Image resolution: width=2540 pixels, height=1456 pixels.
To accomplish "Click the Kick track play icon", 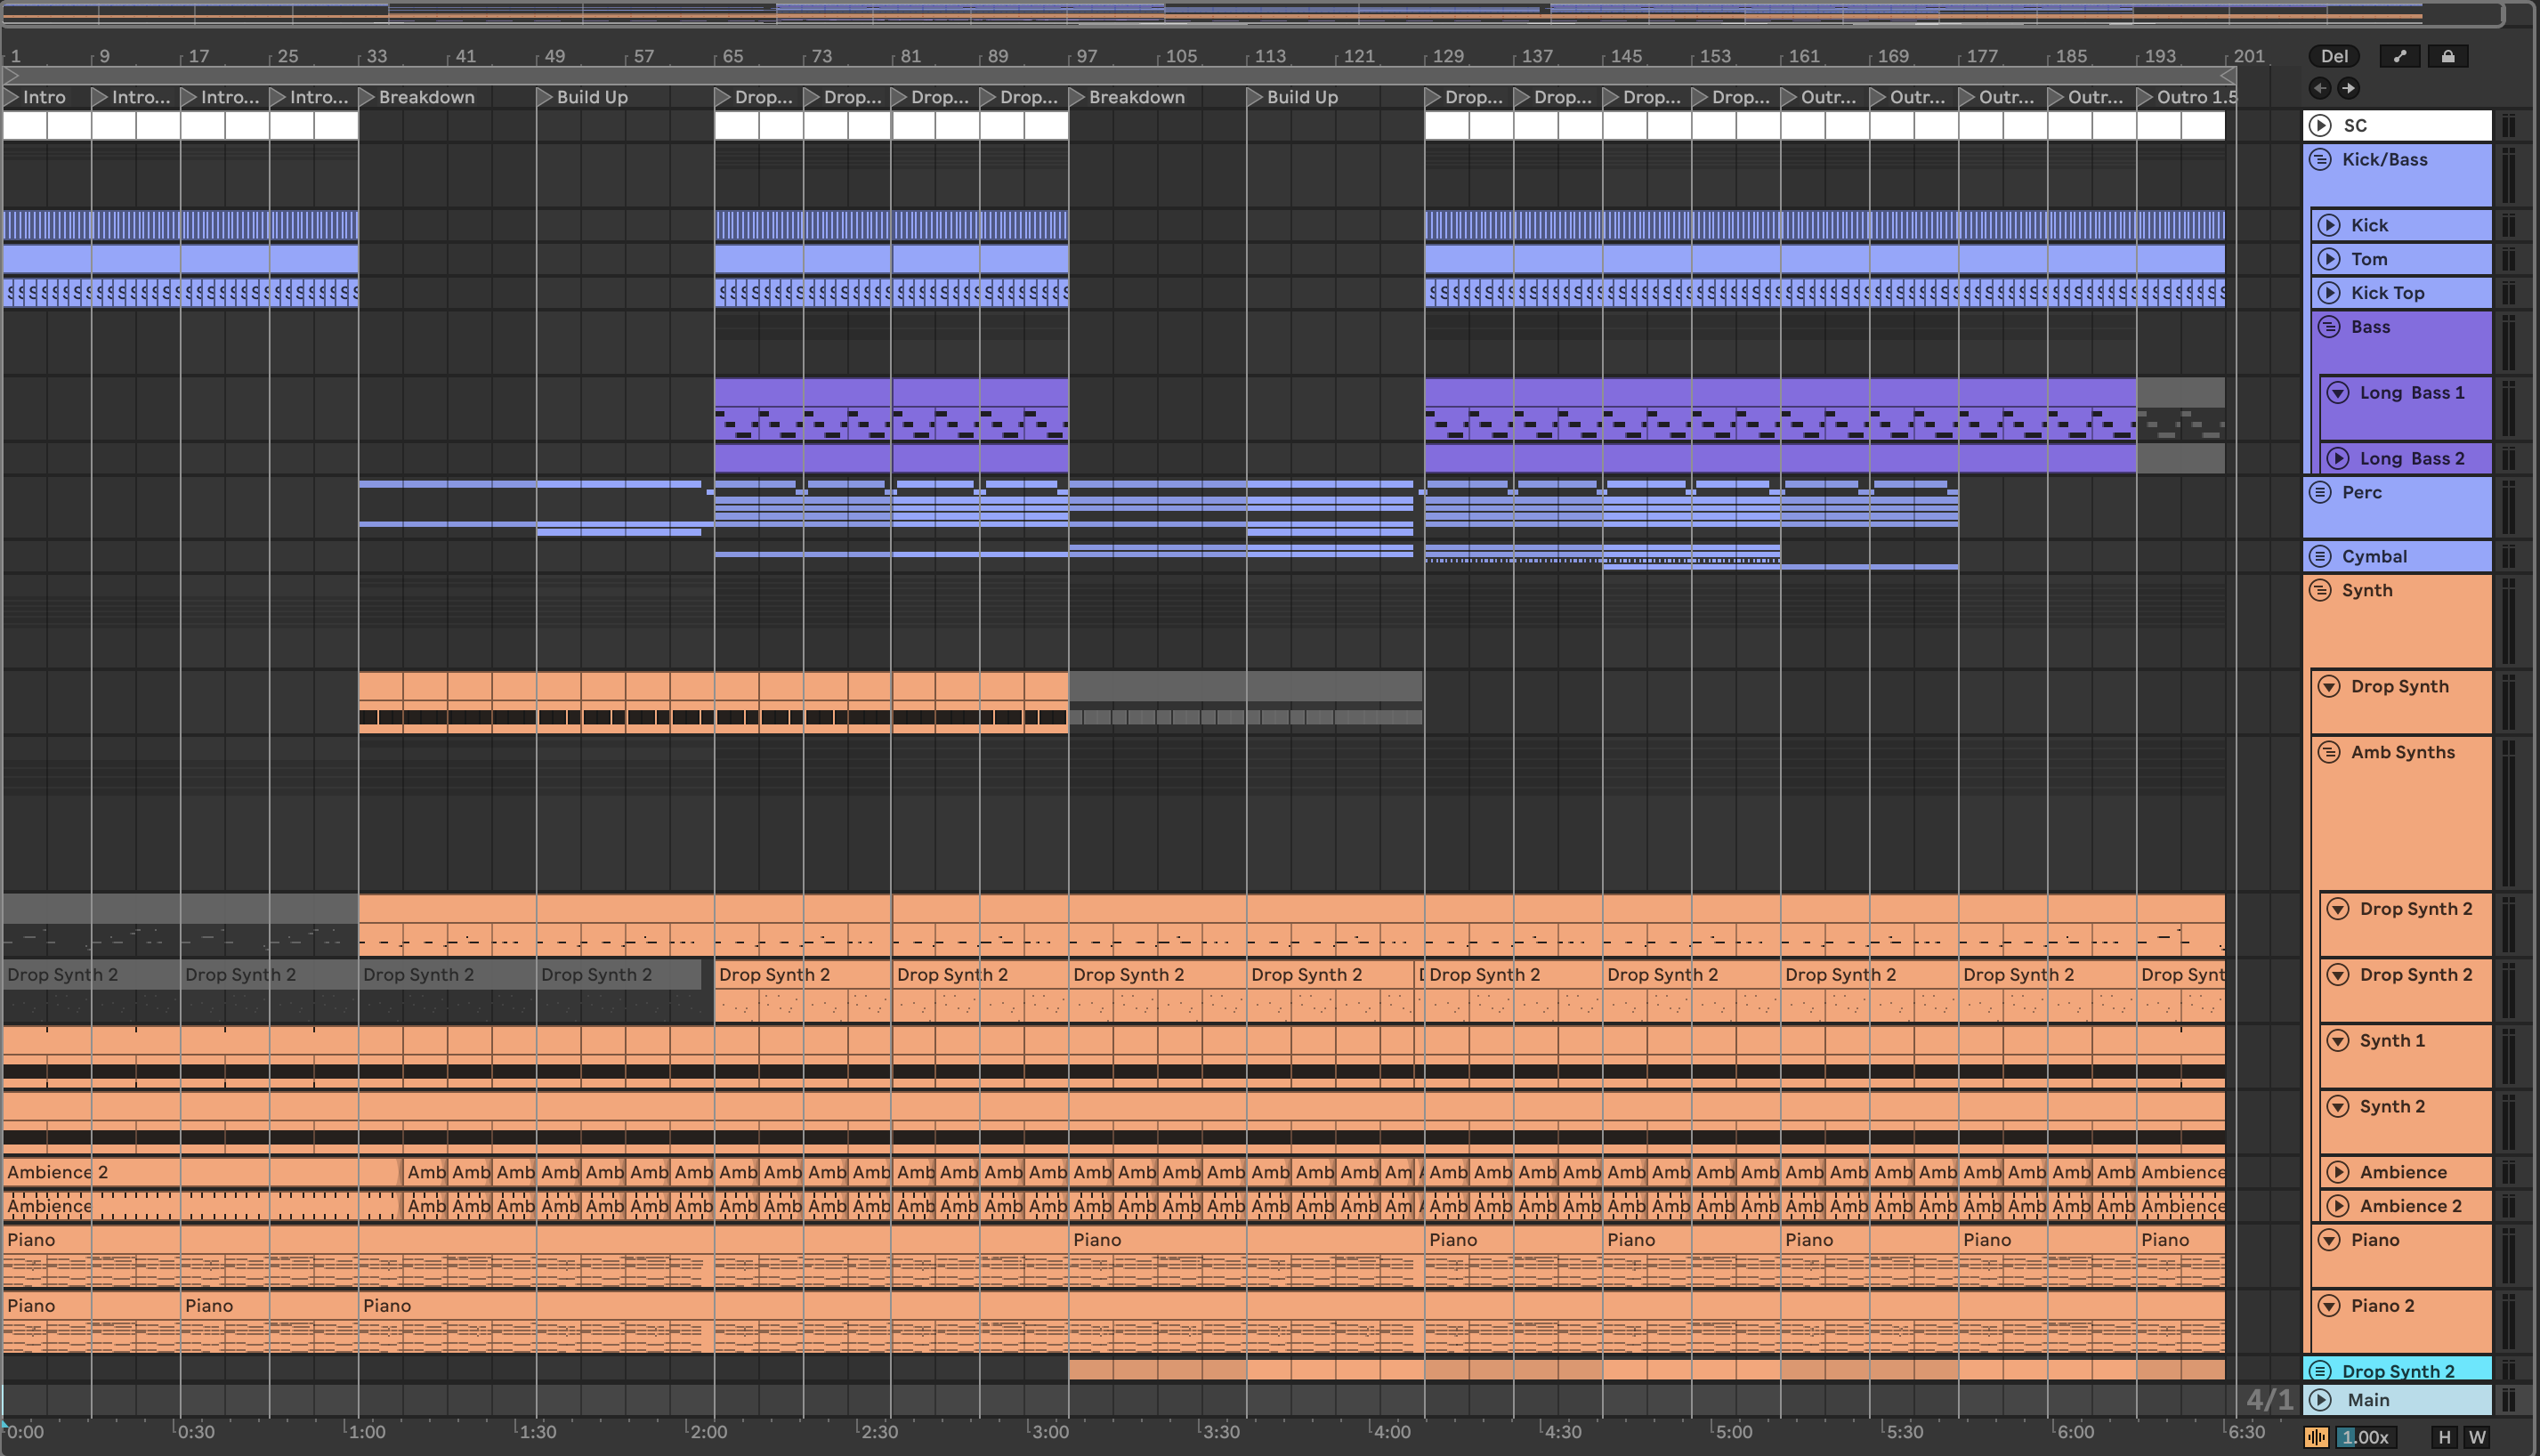I will click(2329, 225).
